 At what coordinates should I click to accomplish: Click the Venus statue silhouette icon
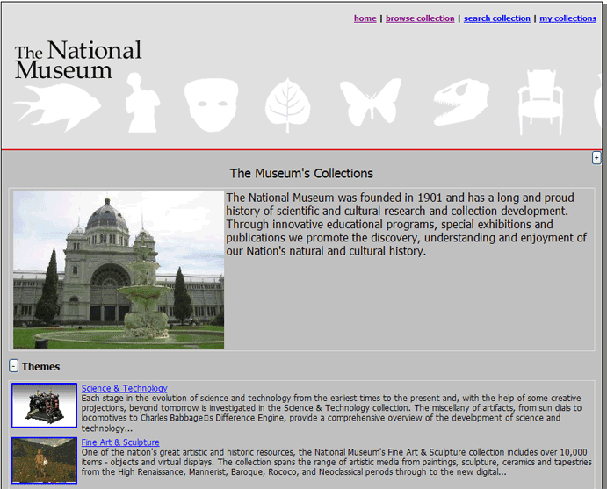pyautogui.click(x=141, y=104)
